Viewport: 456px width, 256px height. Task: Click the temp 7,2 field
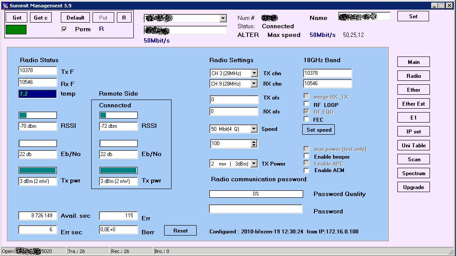pyautogui.click(x=37, y=94)
